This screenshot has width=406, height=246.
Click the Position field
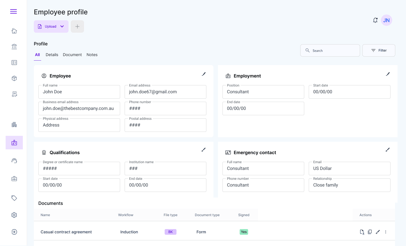263,92
